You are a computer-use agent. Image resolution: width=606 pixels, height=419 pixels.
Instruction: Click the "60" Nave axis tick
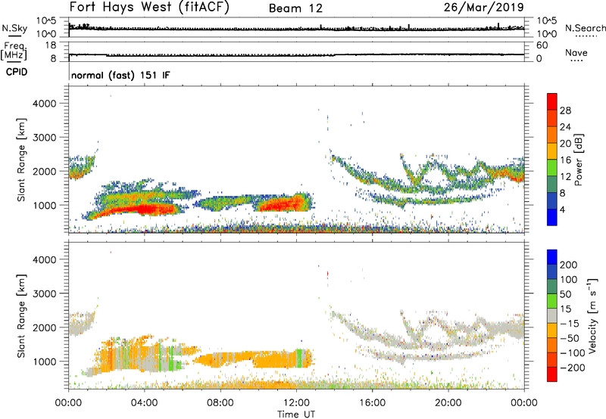542,45
